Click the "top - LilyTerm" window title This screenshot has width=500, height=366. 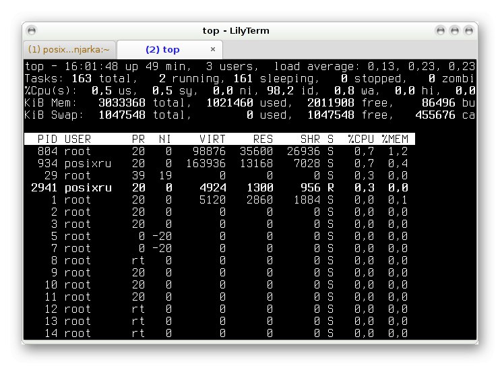[236, 30]
